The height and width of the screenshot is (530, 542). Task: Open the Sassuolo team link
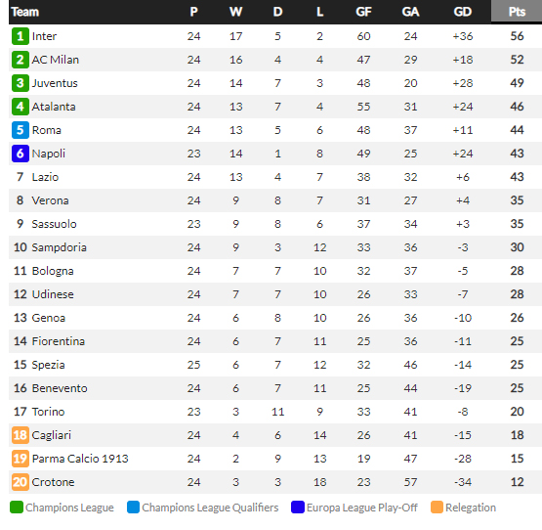(54, 224)
